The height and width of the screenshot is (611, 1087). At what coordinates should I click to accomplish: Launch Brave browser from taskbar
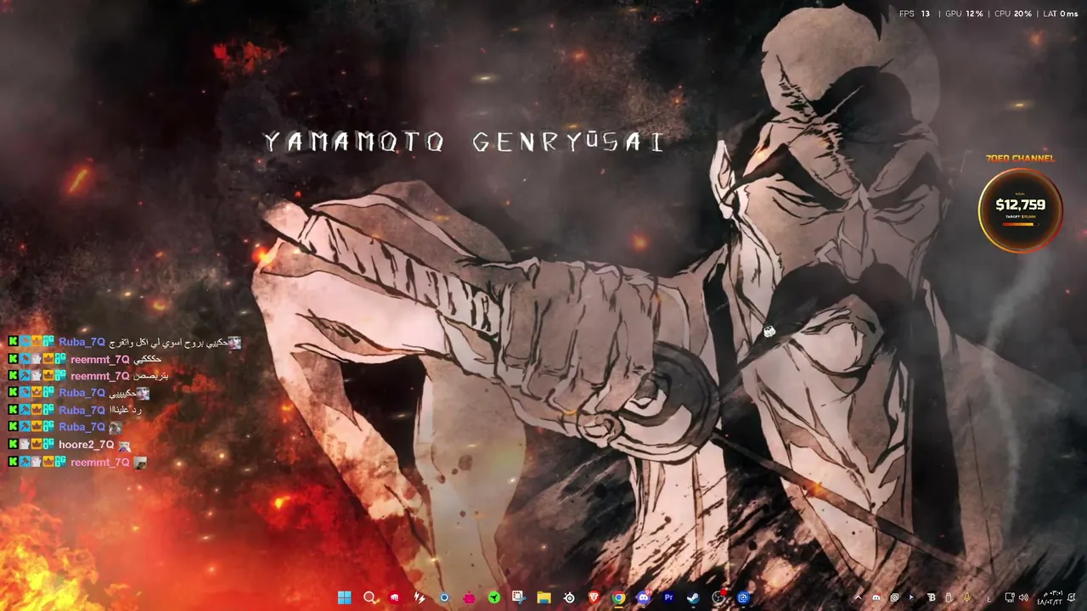tap(594, 597)
